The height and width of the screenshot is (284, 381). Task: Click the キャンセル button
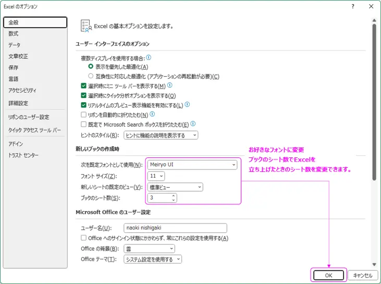point(363,275)
